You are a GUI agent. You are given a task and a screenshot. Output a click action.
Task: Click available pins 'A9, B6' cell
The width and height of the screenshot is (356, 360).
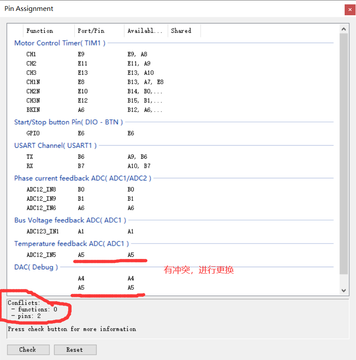click(138, 157)
